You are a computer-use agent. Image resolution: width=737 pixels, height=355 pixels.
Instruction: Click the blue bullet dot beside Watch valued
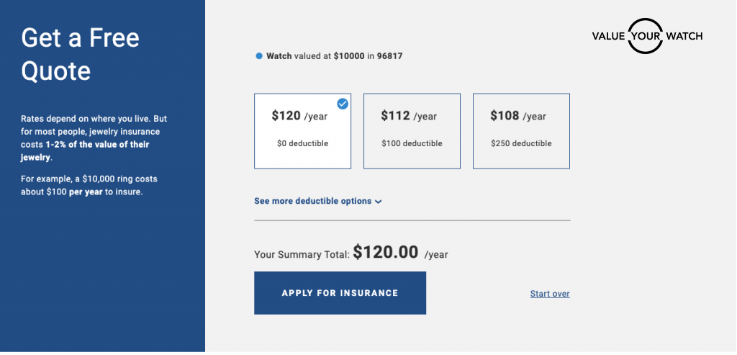click(259, 55)
